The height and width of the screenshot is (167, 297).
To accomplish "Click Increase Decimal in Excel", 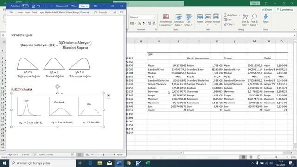I will point(149,23).
